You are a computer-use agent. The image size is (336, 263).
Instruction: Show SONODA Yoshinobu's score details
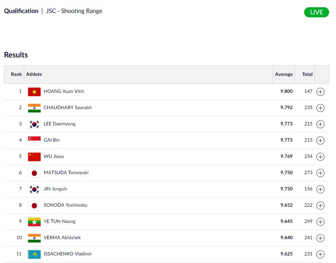click(320, 206)
